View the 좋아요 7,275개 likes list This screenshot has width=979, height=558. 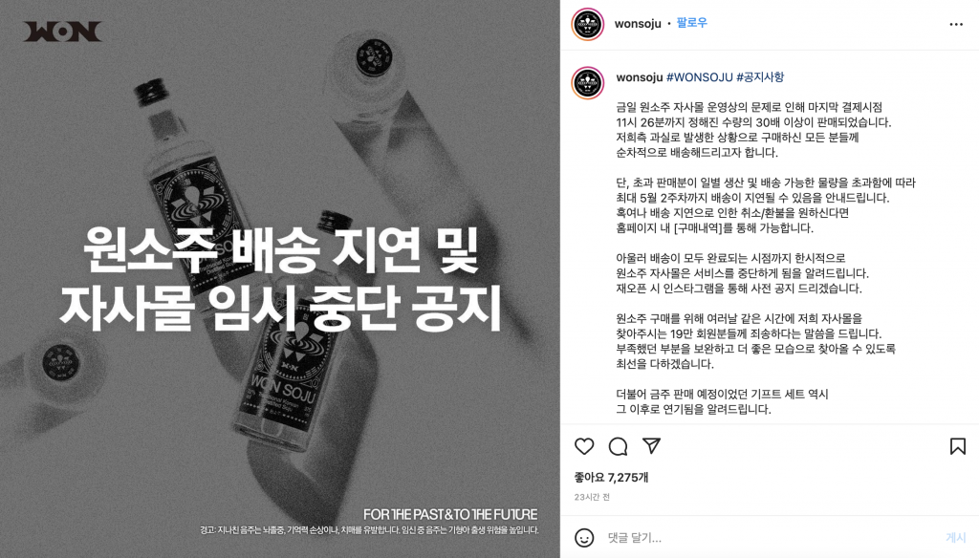point(611,478)
